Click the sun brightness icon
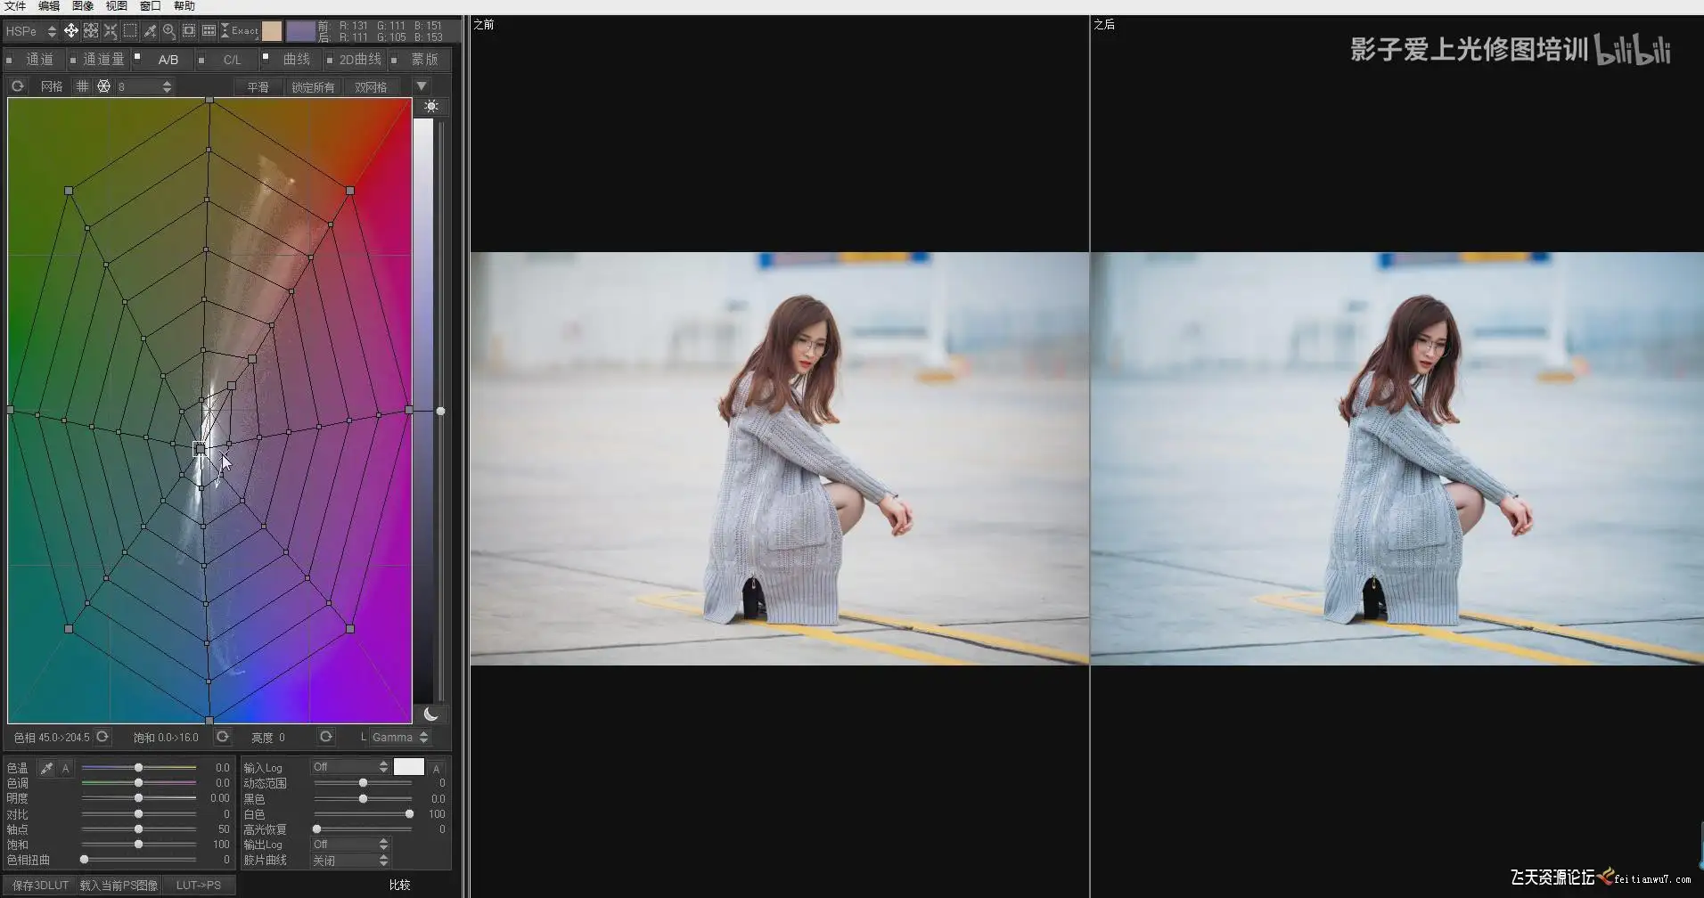Screen dimensions: 1704x898 pos(431,106)
